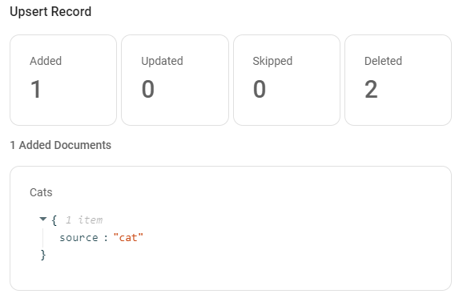Click the Added count card
459x298 pixels.
point(63,80)
